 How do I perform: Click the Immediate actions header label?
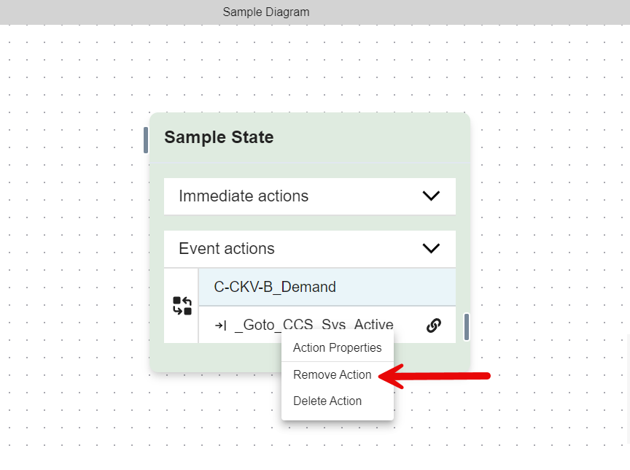[x=244, y=196]
